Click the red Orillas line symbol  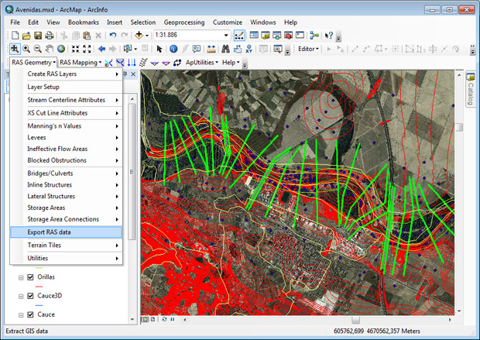coord(39,287)
